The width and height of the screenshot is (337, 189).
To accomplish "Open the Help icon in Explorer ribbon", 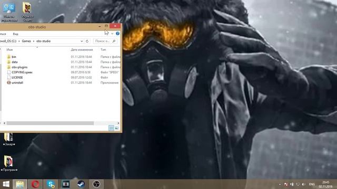I will point(117,34).
